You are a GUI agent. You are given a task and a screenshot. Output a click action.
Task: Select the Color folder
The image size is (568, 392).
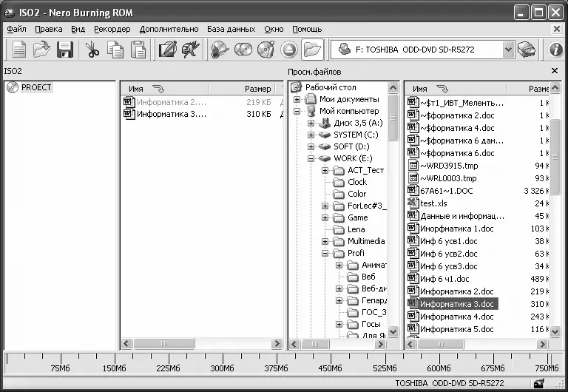coord(356,194)
